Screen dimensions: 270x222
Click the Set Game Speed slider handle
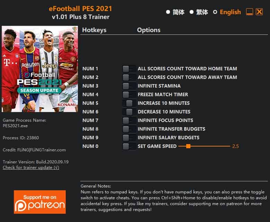tap(188, 146)
